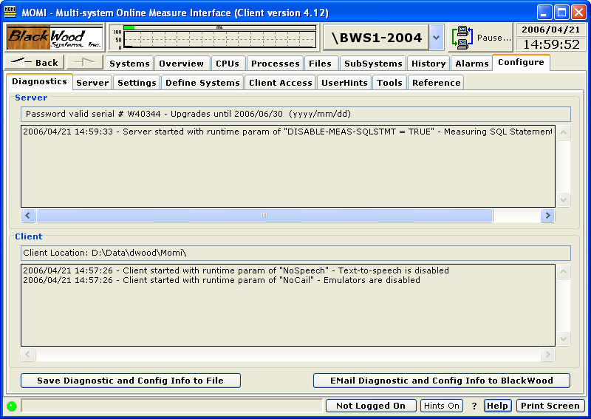
Task: Click the Print Screen button
Action: tap(550, 406)
